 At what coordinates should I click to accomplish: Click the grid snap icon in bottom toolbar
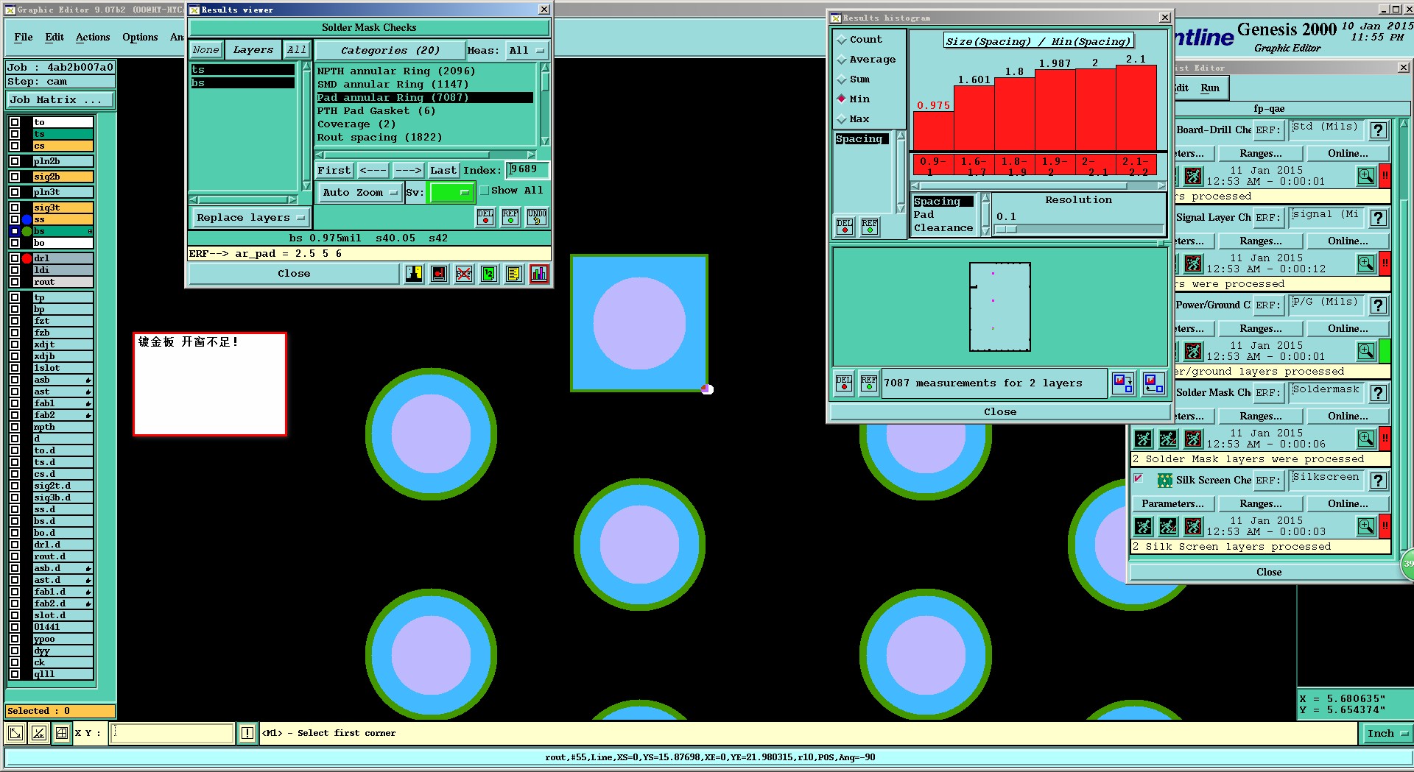point(62,733)
